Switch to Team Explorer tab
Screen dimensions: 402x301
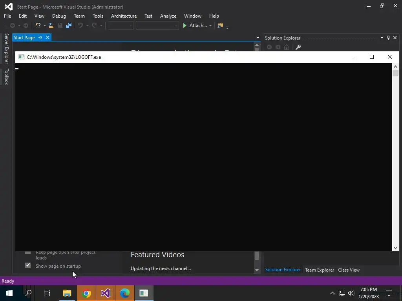320,270
